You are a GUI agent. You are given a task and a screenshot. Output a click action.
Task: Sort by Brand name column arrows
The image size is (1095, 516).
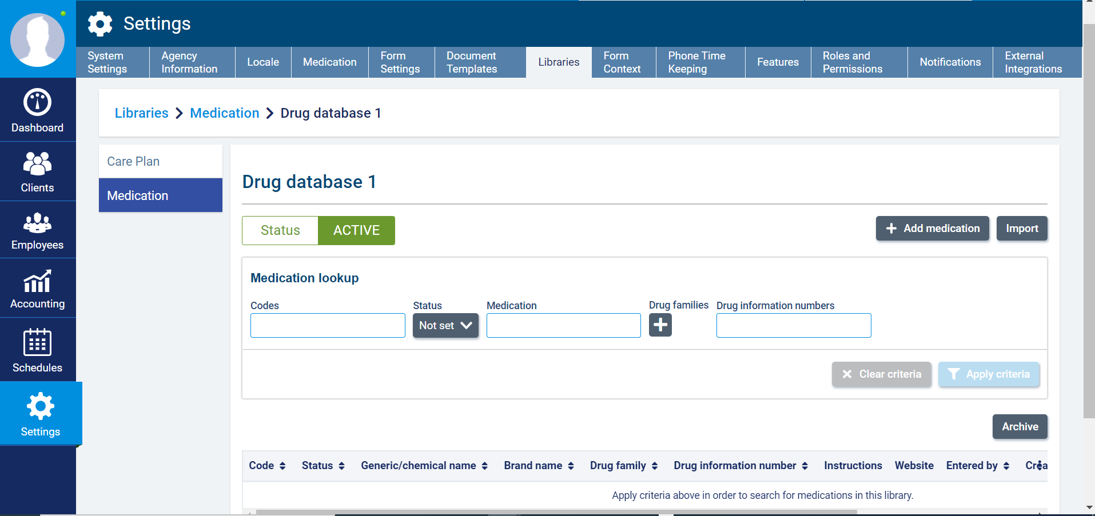click(570, 466)
